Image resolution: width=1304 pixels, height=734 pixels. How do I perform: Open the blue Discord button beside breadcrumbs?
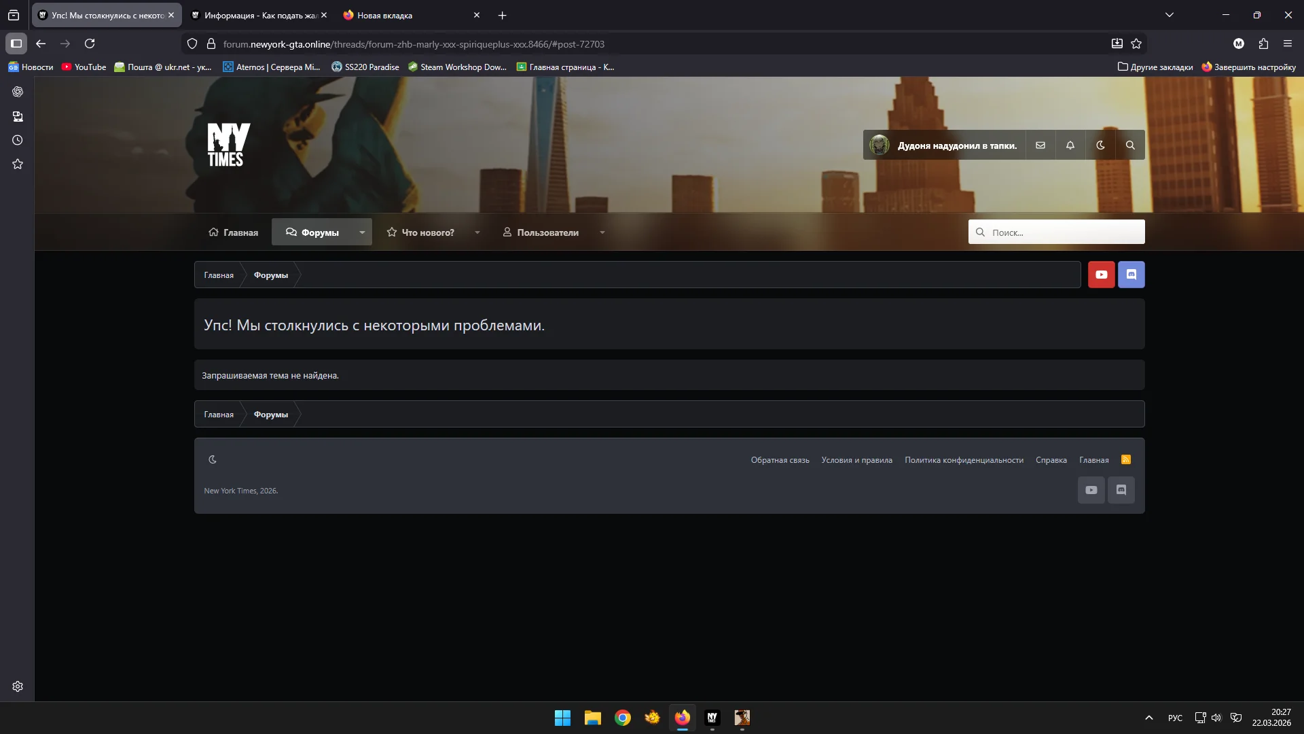point(1131,275)
